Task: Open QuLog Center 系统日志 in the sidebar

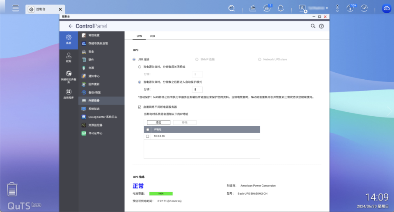Action: pos(101,117)
